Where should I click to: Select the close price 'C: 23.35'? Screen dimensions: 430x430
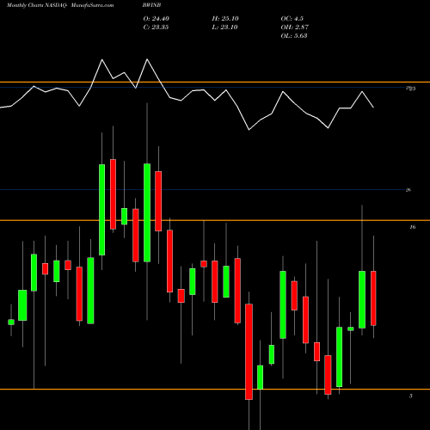[156, 28]
